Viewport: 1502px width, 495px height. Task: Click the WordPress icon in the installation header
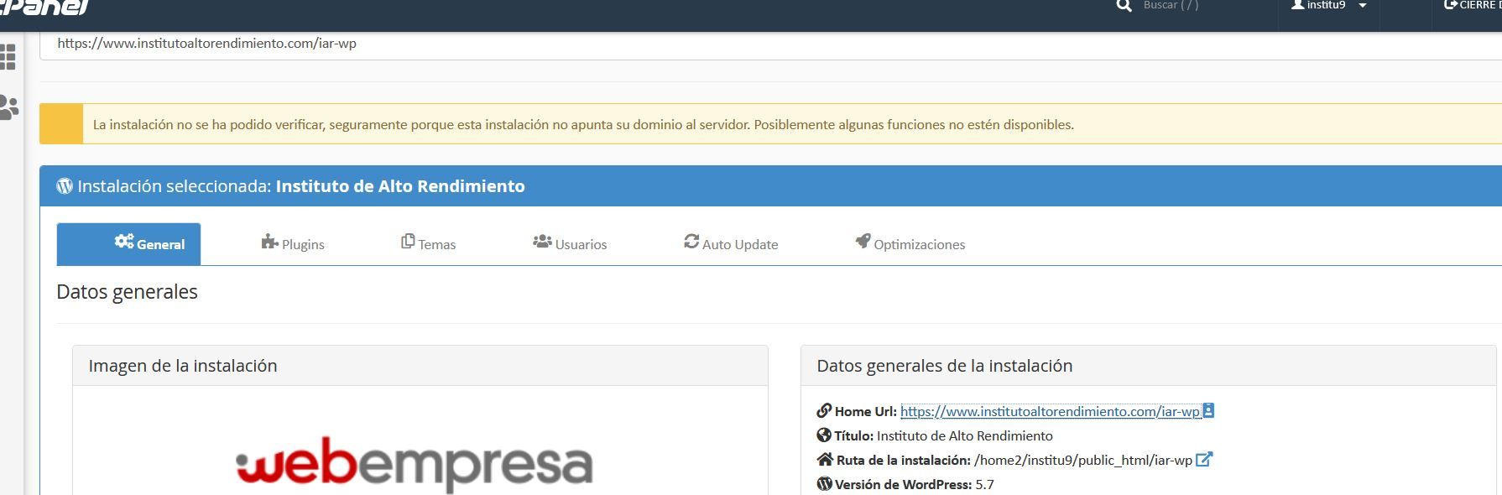tap(65, 186)
